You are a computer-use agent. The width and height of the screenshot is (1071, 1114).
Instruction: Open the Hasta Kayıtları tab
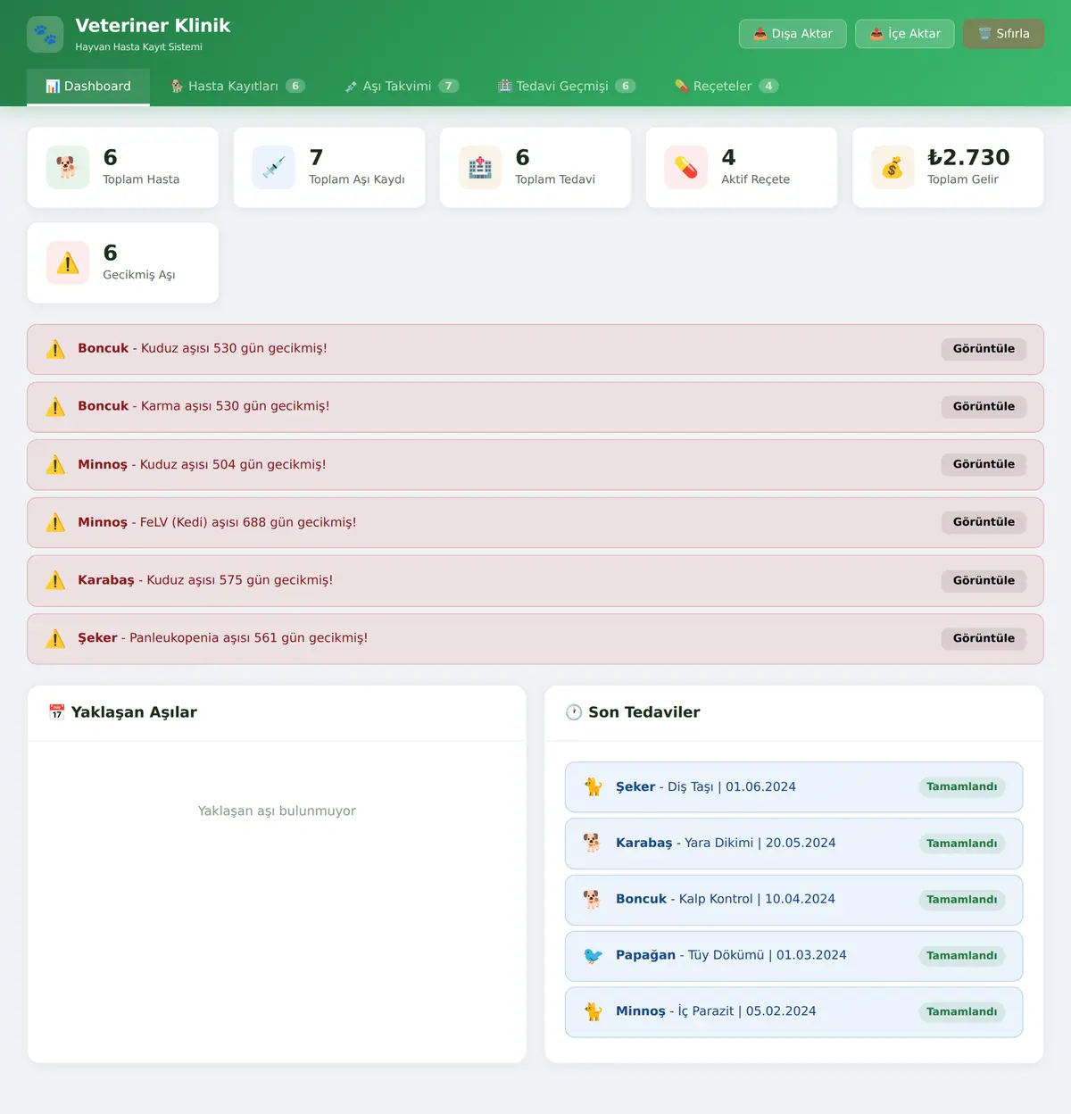tap(237, 87)
